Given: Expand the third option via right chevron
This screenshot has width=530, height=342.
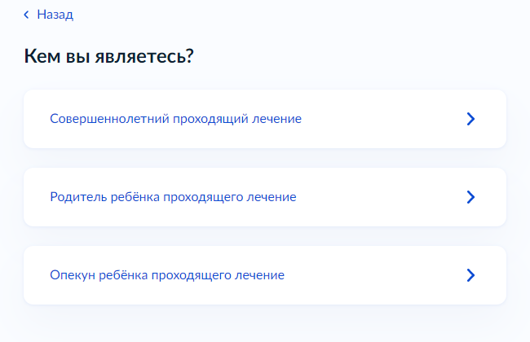Looking at the screenshot, I should 470,275.
